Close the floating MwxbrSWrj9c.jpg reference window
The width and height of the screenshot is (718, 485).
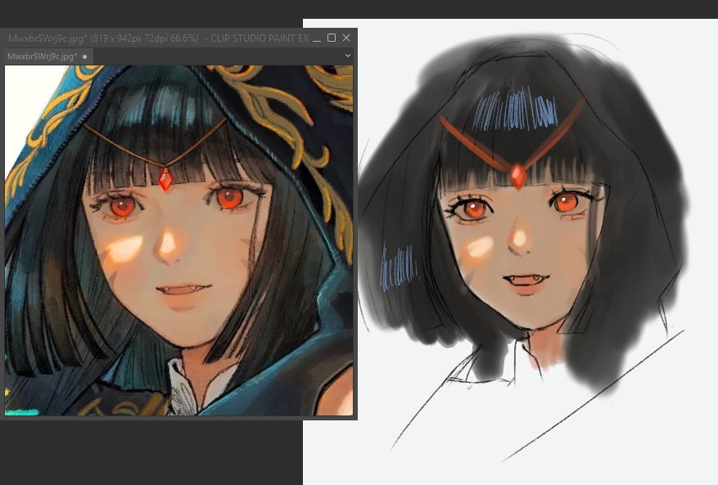[346, 38]
